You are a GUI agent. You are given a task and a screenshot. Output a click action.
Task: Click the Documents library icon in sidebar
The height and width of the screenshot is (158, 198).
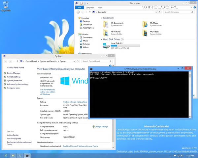(x=81, y=38)
